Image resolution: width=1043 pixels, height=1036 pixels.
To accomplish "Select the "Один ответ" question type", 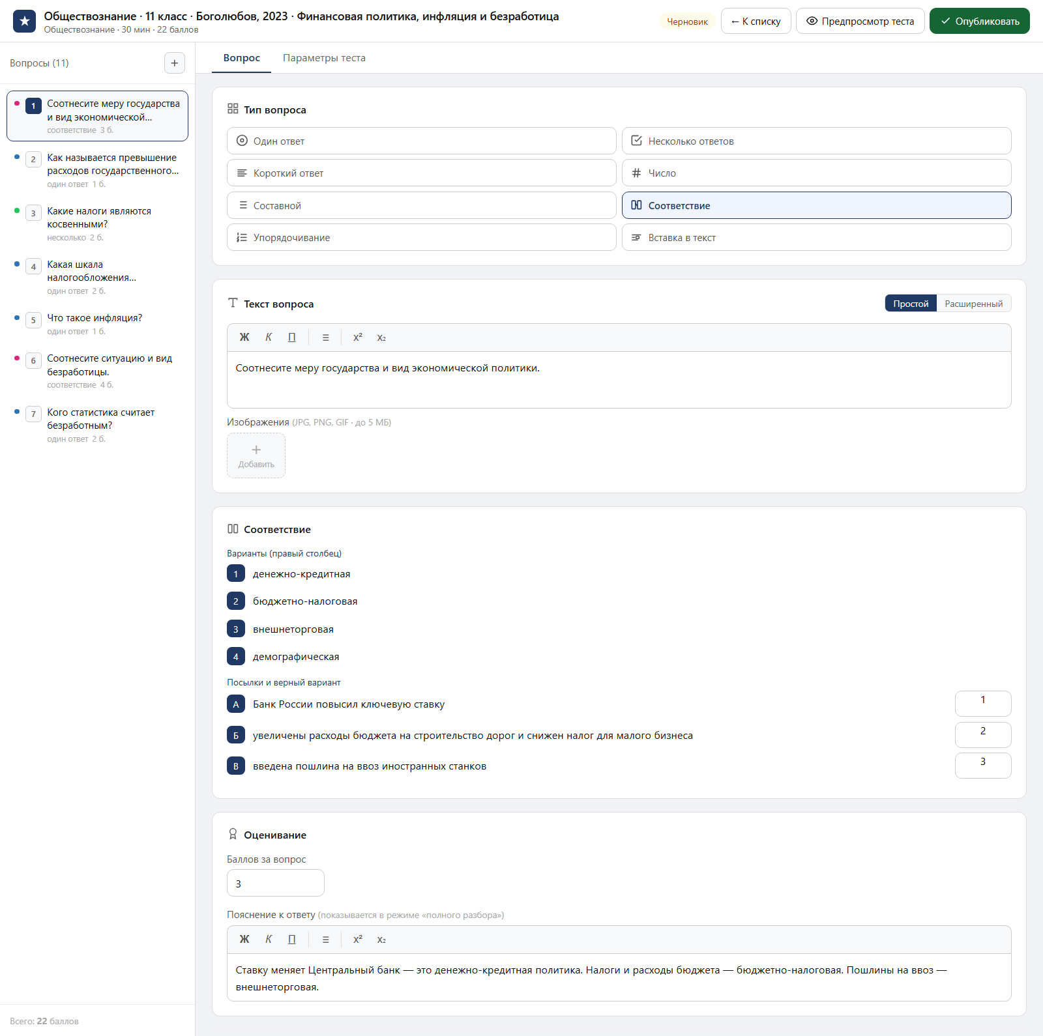I will 422,141.
